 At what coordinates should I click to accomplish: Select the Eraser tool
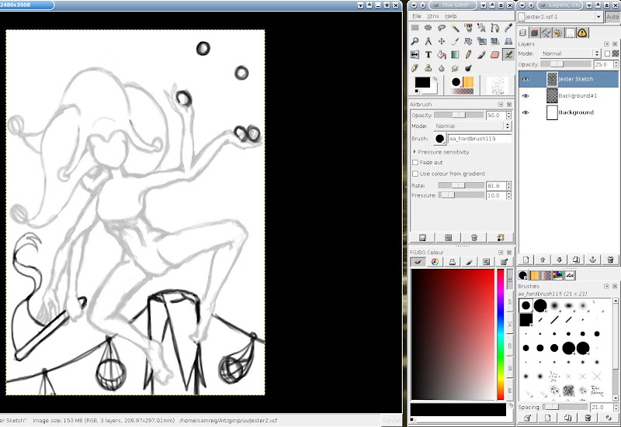coord(495,54)
